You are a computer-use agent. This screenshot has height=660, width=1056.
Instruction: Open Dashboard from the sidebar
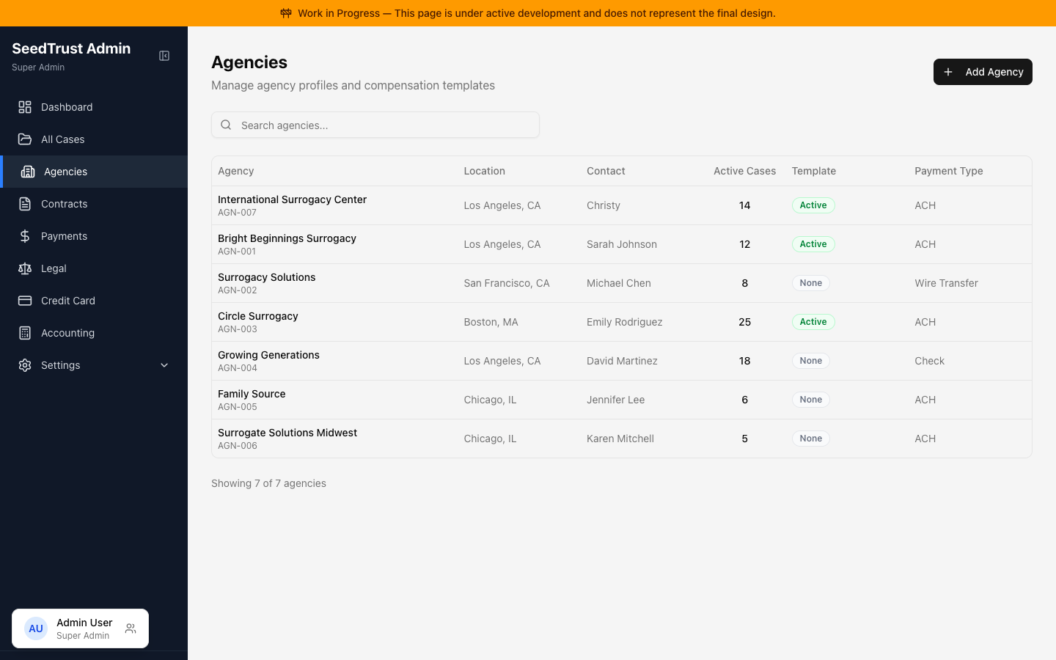(x=94, y=107)
